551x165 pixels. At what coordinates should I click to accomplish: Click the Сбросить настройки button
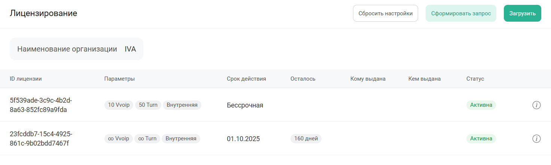coord(385,13)
